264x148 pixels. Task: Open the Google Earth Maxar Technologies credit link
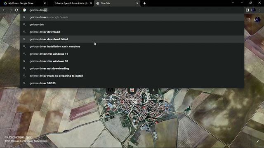[x=26, y=141]
